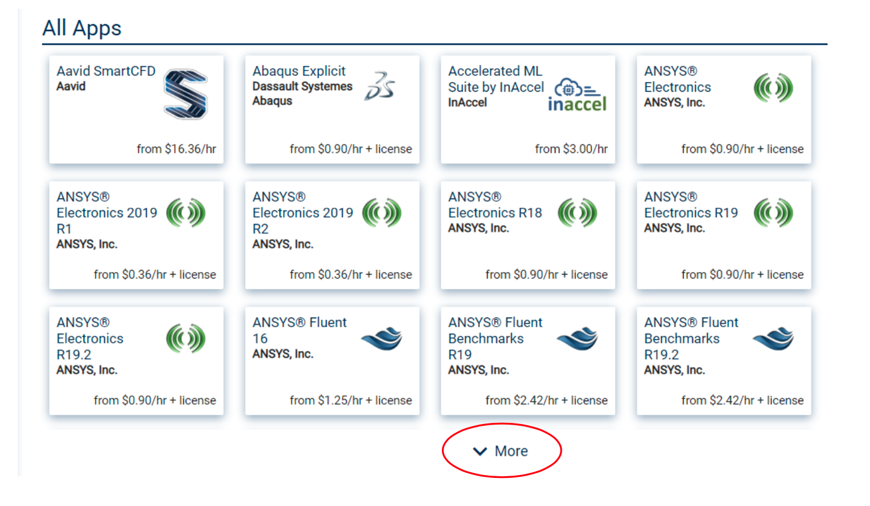Click the More label text
Viewport: 870px width, 506px height.
point(511,451)
